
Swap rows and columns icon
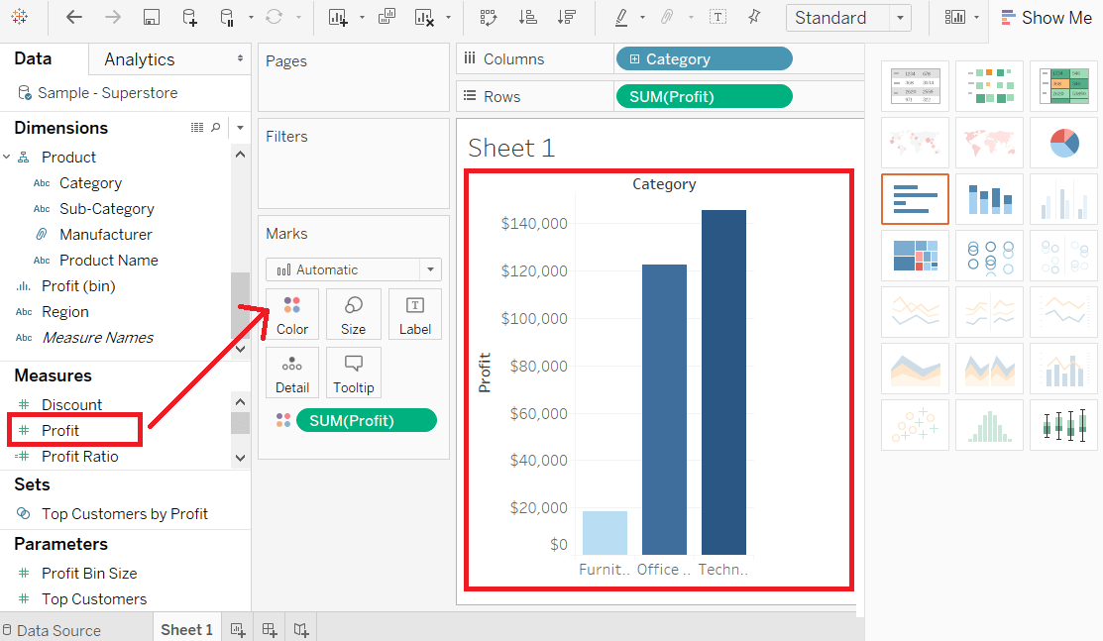click(489, 18)
